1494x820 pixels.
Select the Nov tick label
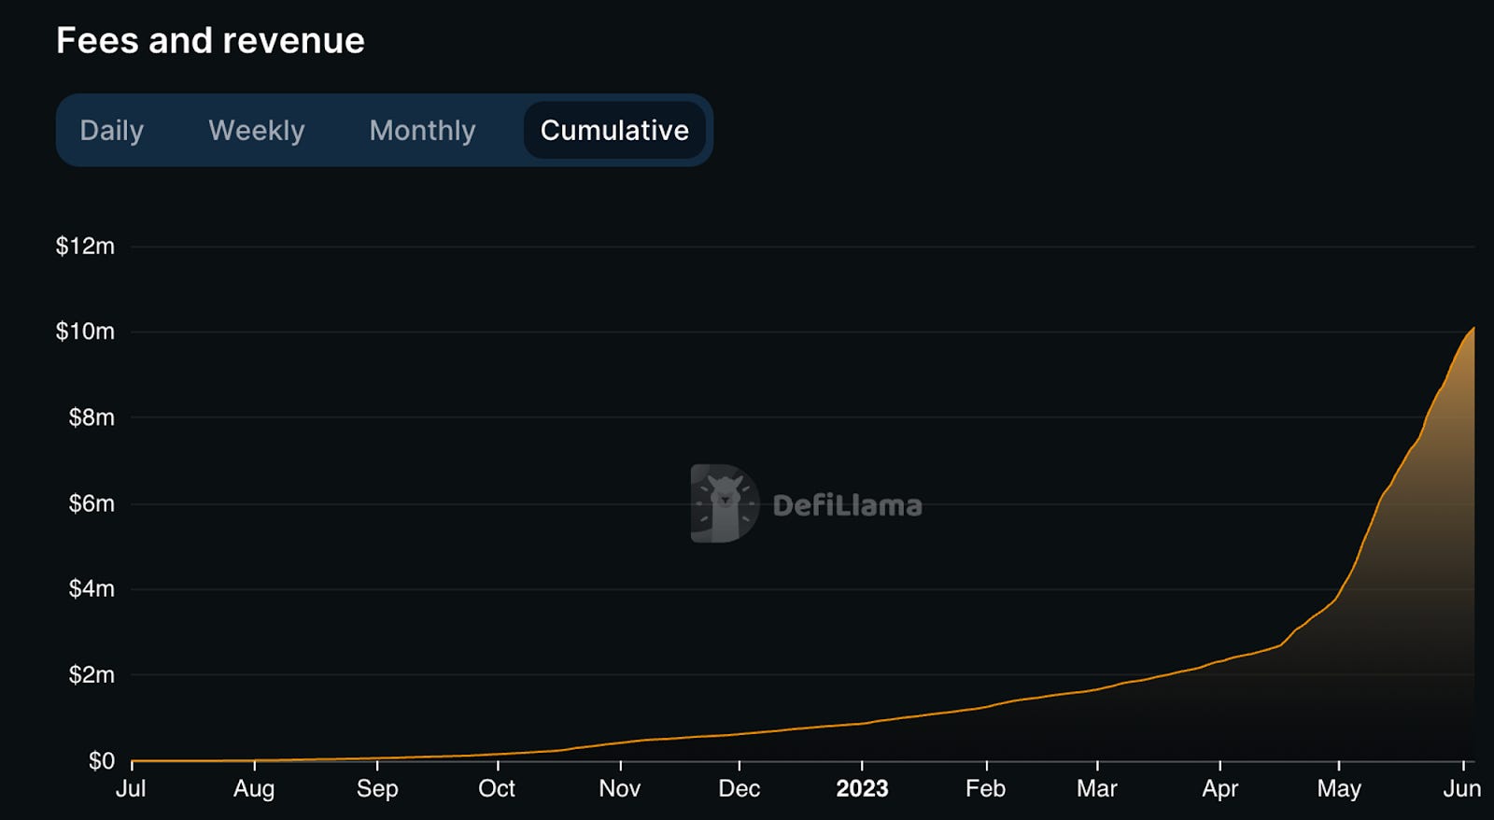point(620,788)
